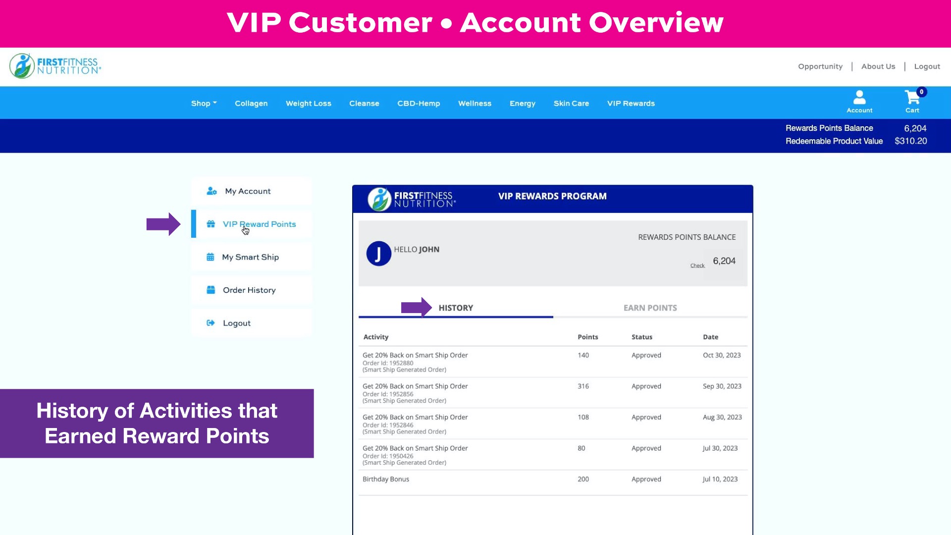
Task: Open the Account profile icon
Action: tap(859, 102)
